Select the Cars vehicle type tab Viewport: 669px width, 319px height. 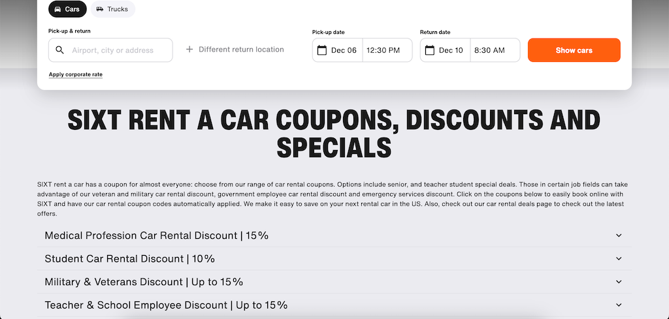[x=67, y=9]
